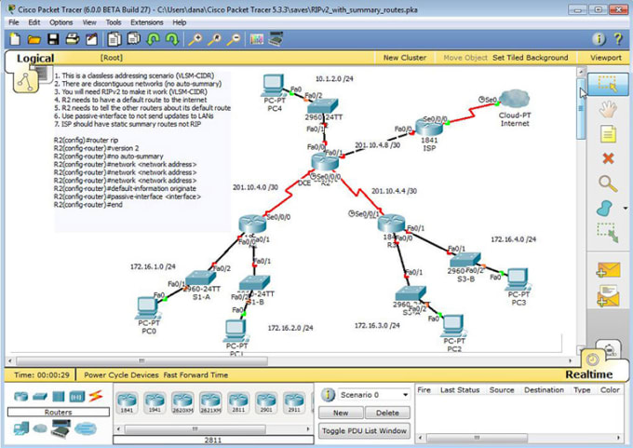The image size is (633, 448).
Task: Click the New file toolbar icon
Action: [15, 39]
